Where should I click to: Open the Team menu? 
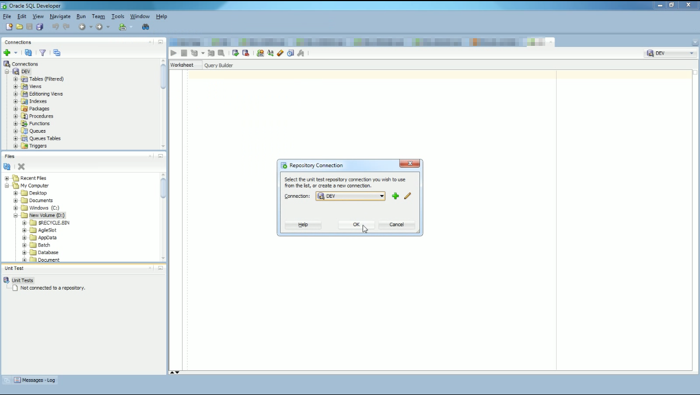pyautogui.click(x=98, y=16)
